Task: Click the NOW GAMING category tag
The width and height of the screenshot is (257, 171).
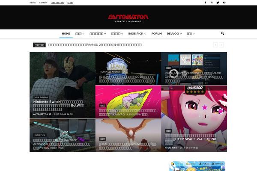Action: coord(41,97)
